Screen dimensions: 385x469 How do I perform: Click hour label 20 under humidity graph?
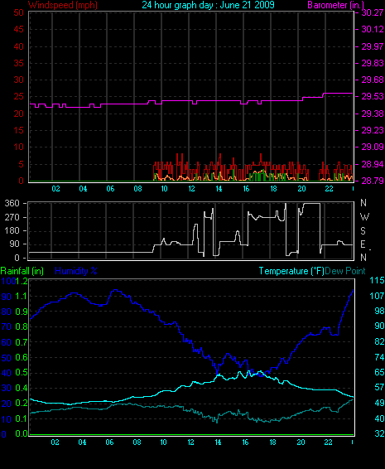click(x=301, y=442)
